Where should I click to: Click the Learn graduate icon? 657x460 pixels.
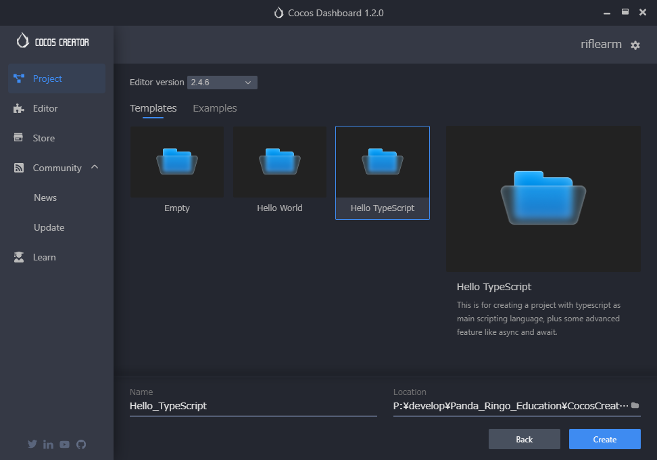(19, 257)
